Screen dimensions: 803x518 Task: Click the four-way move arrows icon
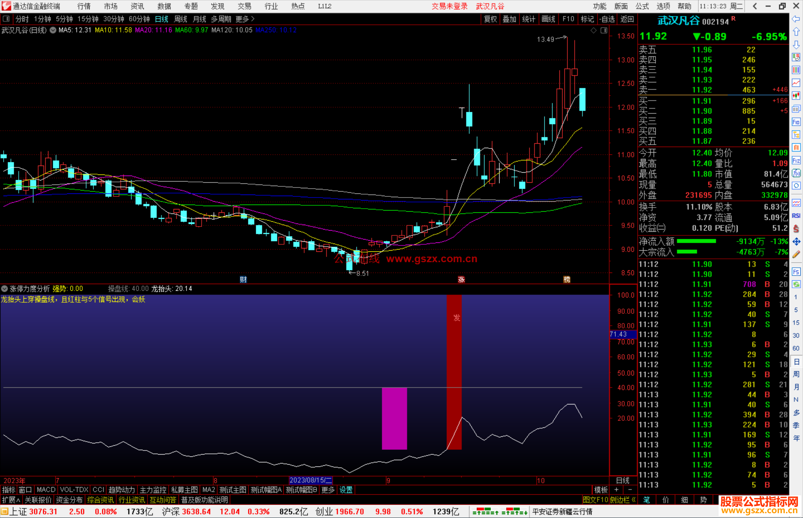796,242
